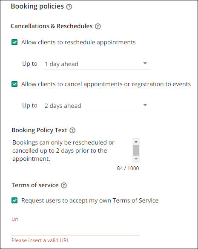This screenshot has width=198, height=249.
Task: Disable Request users to accept Terms of Service
Action: coord(14,200)
